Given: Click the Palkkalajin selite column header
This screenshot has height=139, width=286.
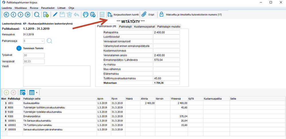Looking at the screenshot, I should (60, 99).
